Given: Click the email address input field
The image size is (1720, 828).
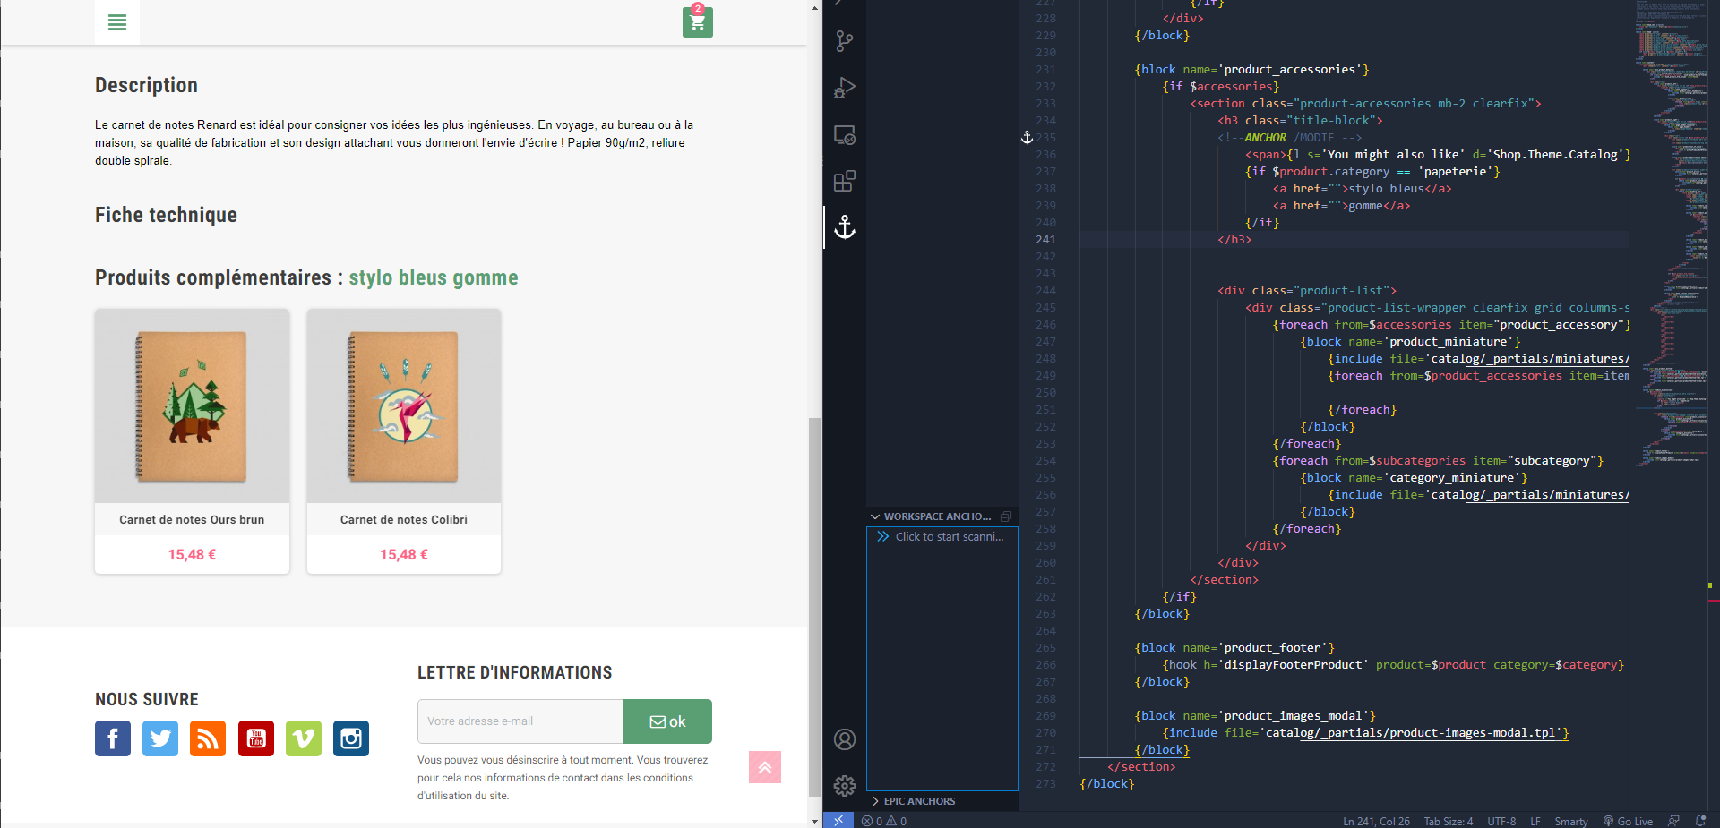Looking at the screenshot, I should tap(520, 721).
